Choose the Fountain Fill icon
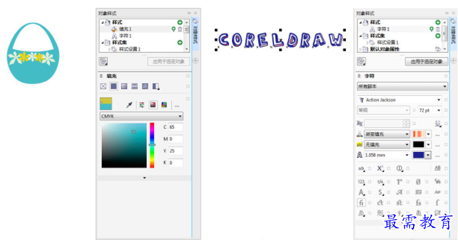Viewport: 458px width, 241px height. (124, 86)
